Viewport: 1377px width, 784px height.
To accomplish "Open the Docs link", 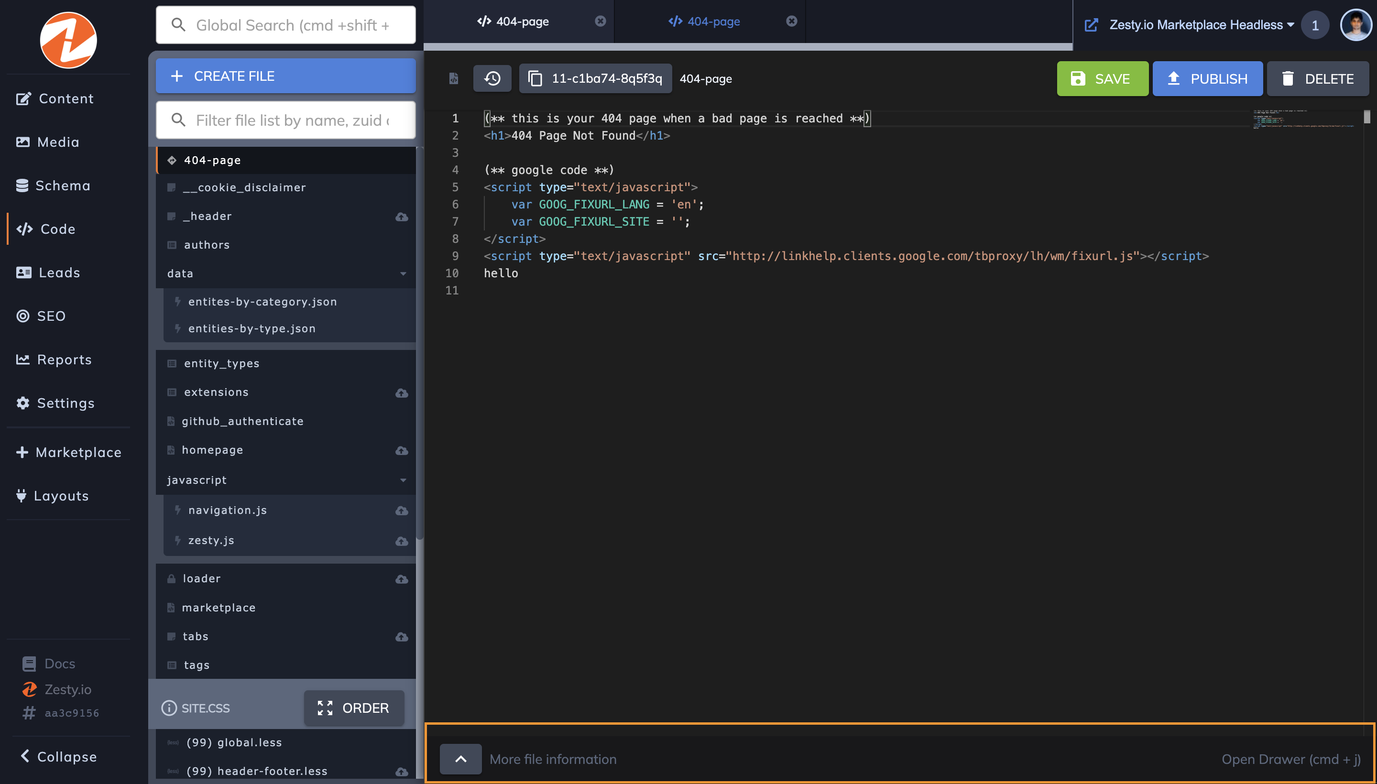I will point(49,664).
